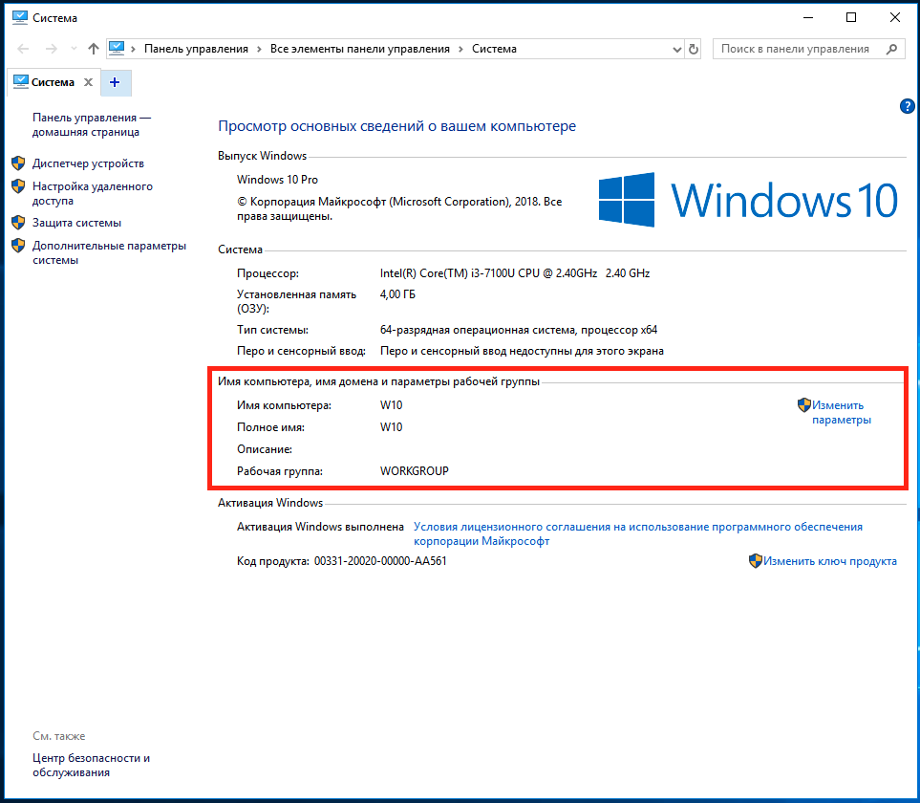Close the Система window

pyautogui.click(x=895, y=17)
